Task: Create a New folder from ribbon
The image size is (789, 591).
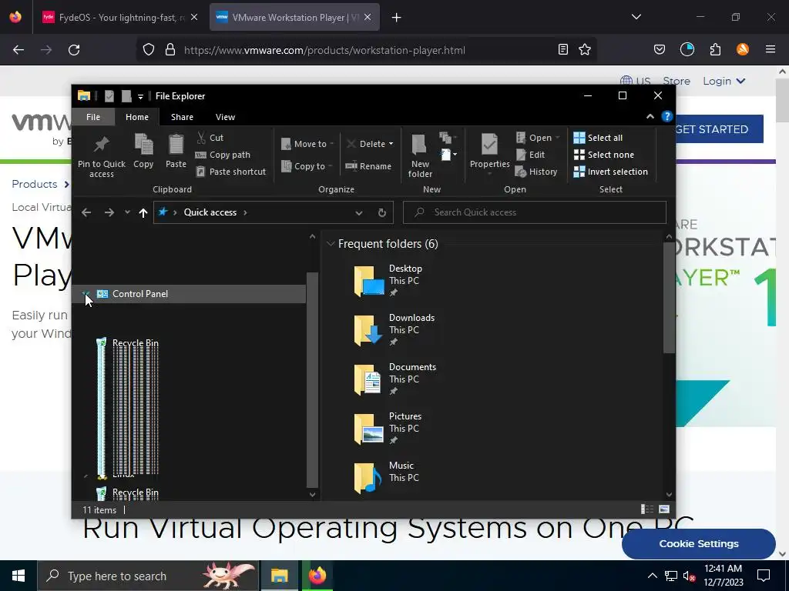Action: coord(420,156)
